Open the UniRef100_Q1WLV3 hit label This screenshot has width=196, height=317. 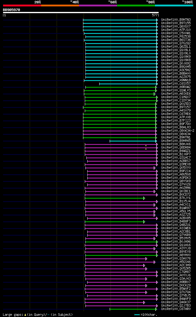tap(176, 90)
